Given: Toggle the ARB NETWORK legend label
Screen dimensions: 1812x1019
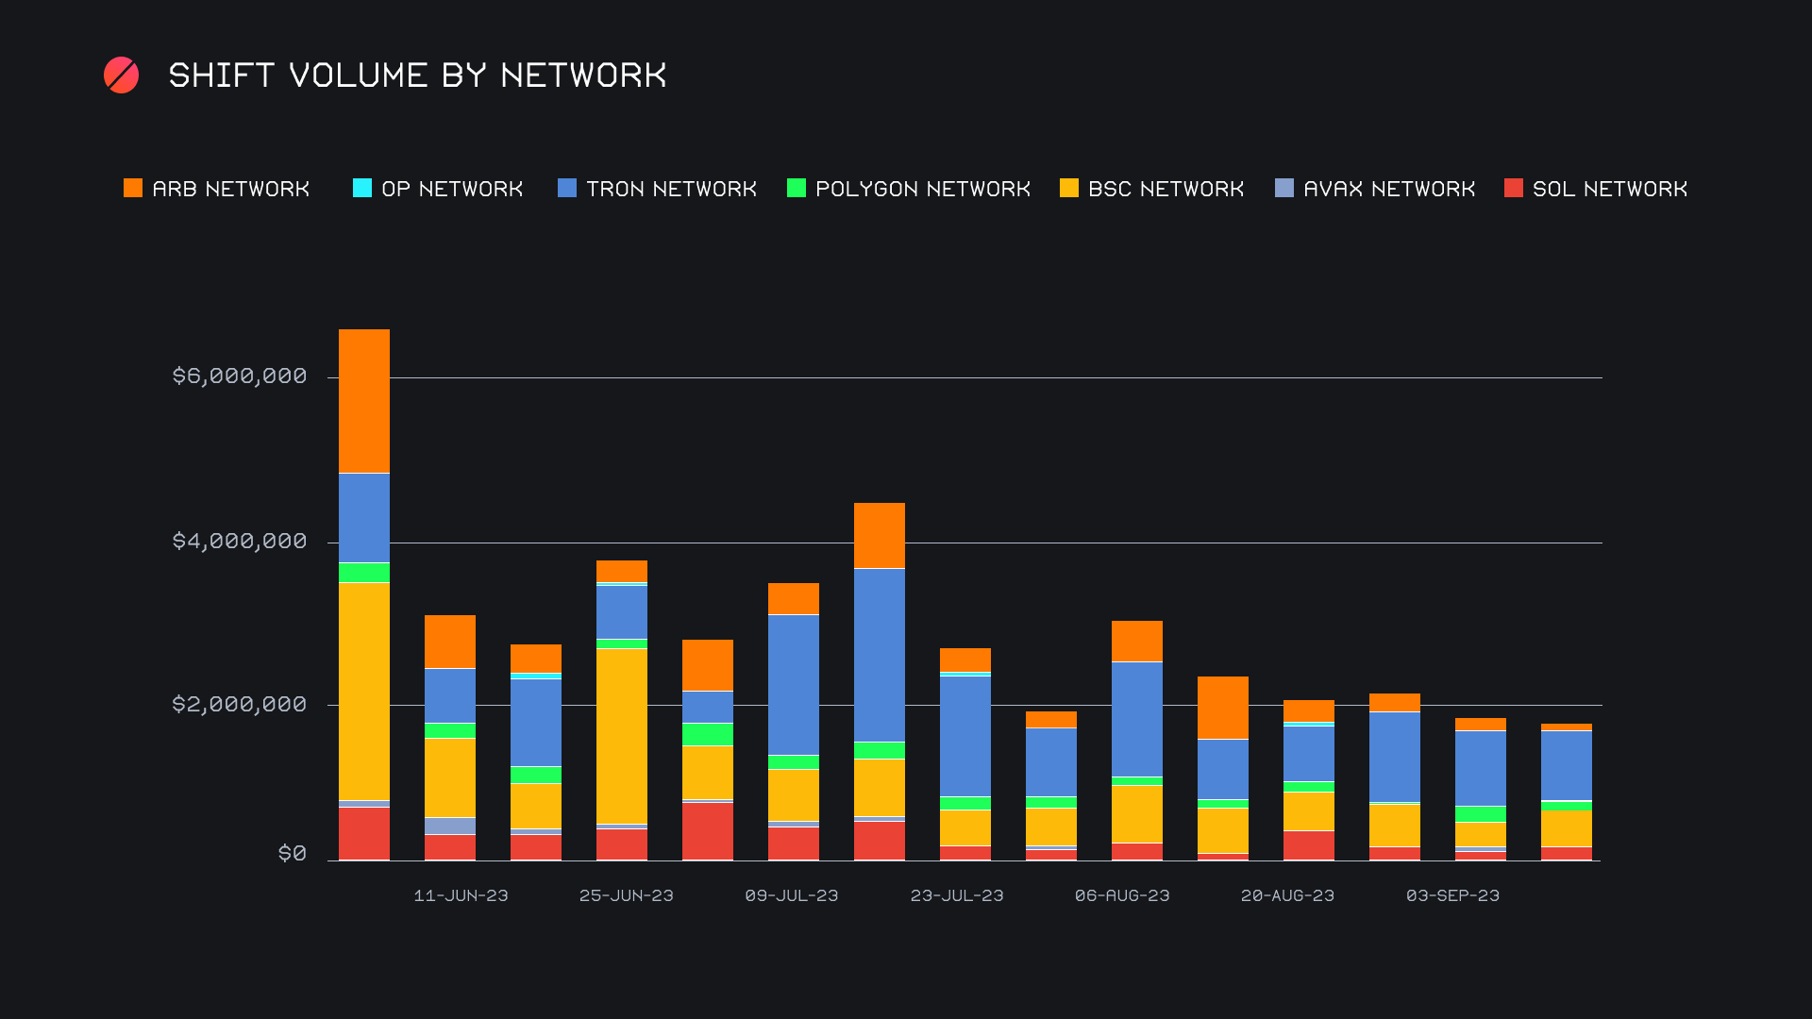Looking at the screenshot, I should 231,189.
